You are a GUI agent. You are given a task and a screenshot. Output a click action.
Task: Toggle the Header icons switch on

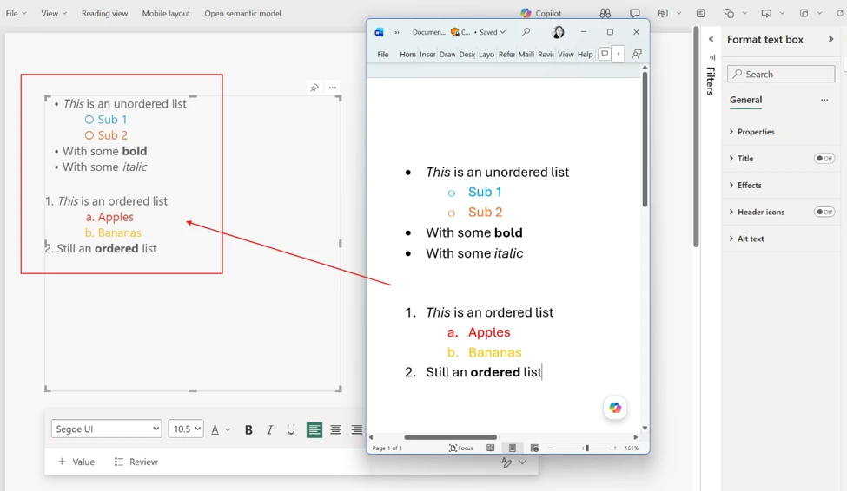(x=824, y=212)
